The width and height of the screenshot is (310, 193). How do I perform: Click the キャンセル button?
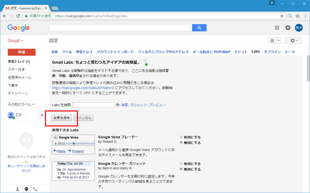pyautogui.click(x=83, y=118)
